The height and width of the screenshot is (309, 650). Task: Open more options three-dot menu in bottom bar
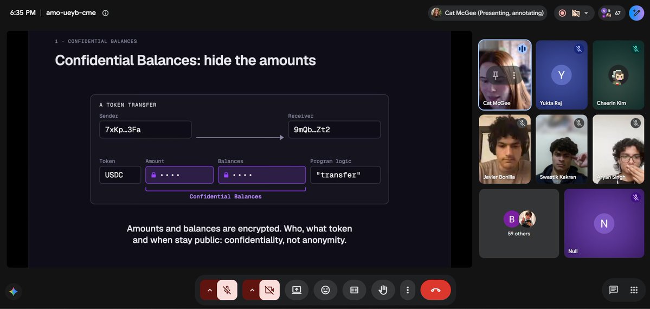point(408,291)
